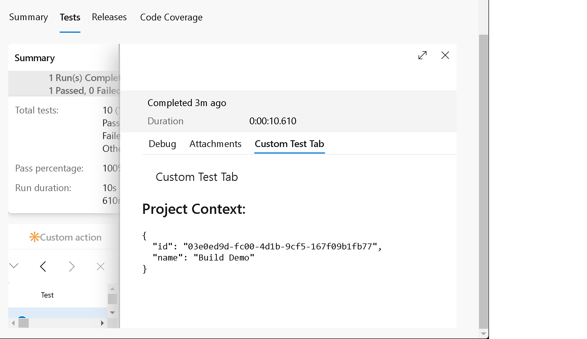Click the expand to full screen icon
587x339 pixels.
point(422,55)
